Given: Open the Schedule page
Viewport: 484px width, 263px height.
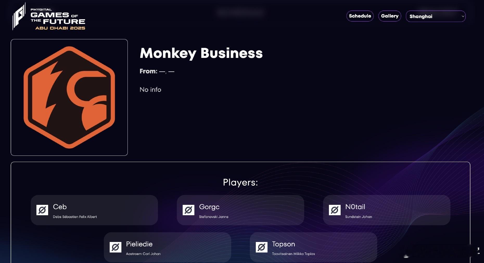Looking at the screenshot, I should coord(360,16).
